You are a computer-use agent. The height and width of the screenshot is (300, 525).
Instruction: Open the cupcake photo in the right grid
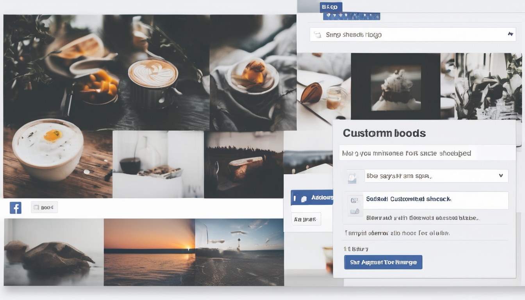tap(396, 86)
